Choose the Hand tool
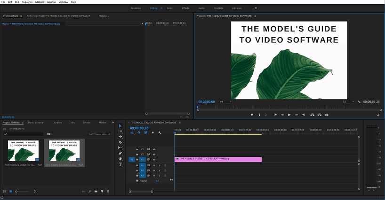Image resolution: width=385 pixels, height=200 pixels. 120,159
